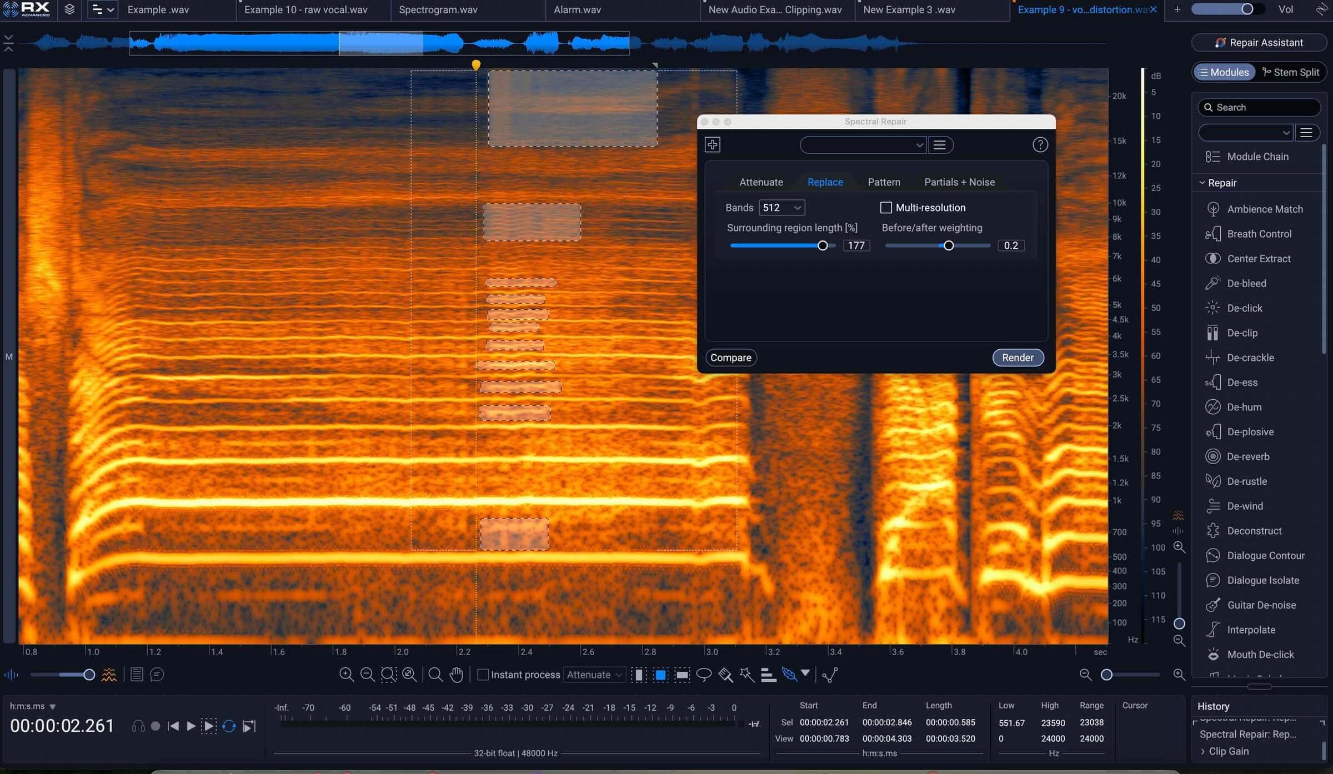The image size is (1333, 774).
Task: Switch to the Pattern tab
Action: [884, 182]
